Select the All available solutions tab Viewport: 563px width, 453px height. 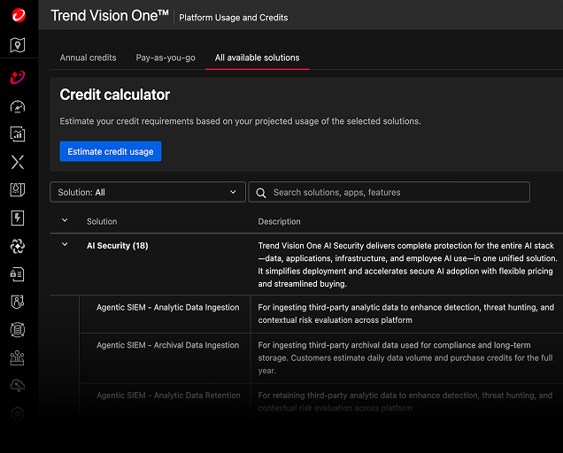pos(257,58)
